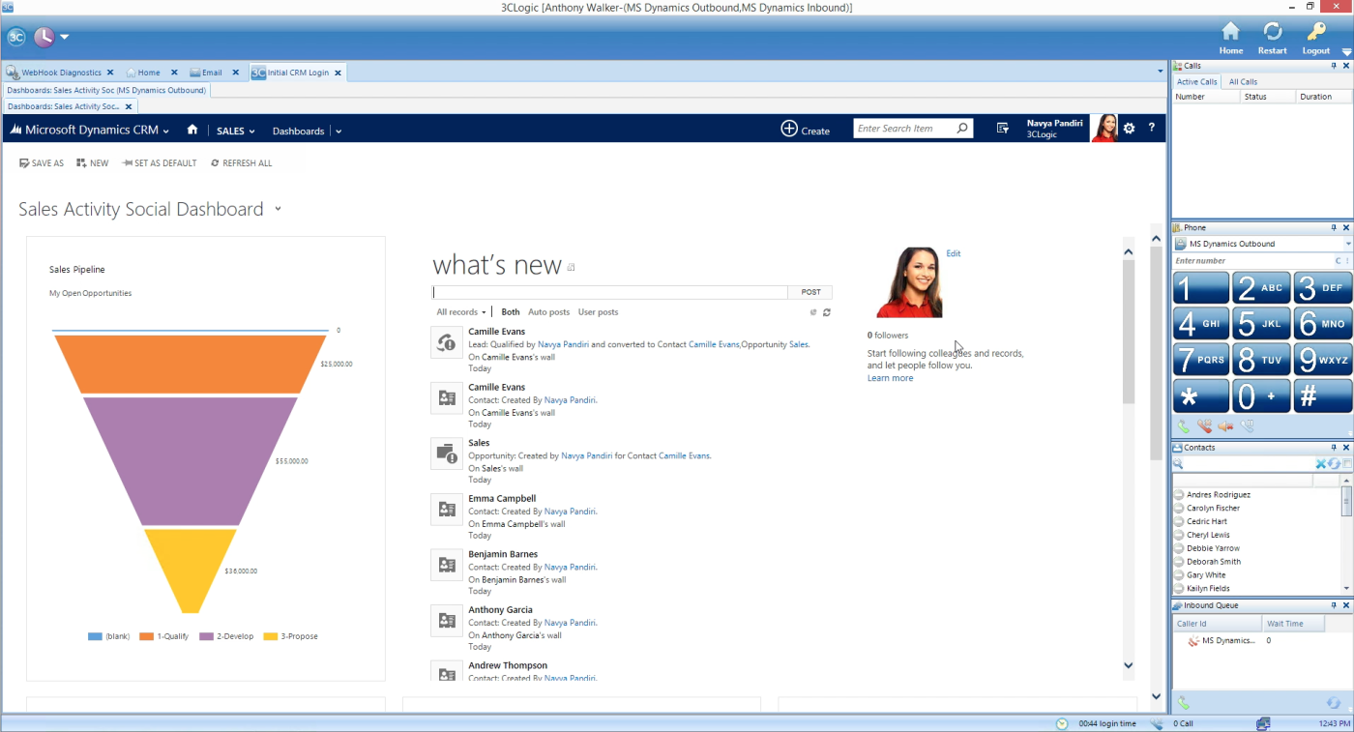Image resolution: width=1354 pixels, height=732 pixels.
Task: Click Set As Default in the toolbar
Action: [x=159, y=163]
